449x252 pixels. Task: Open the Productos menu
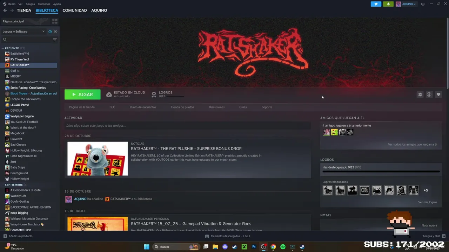pos(44,4)
